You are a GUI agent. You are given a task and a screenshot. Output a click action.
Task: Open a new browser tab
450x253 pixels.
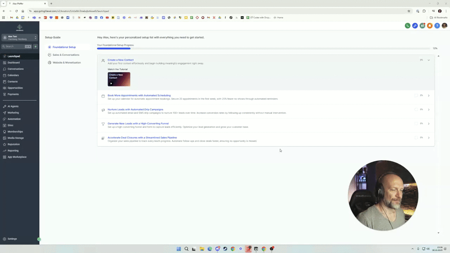click(51, 4)
